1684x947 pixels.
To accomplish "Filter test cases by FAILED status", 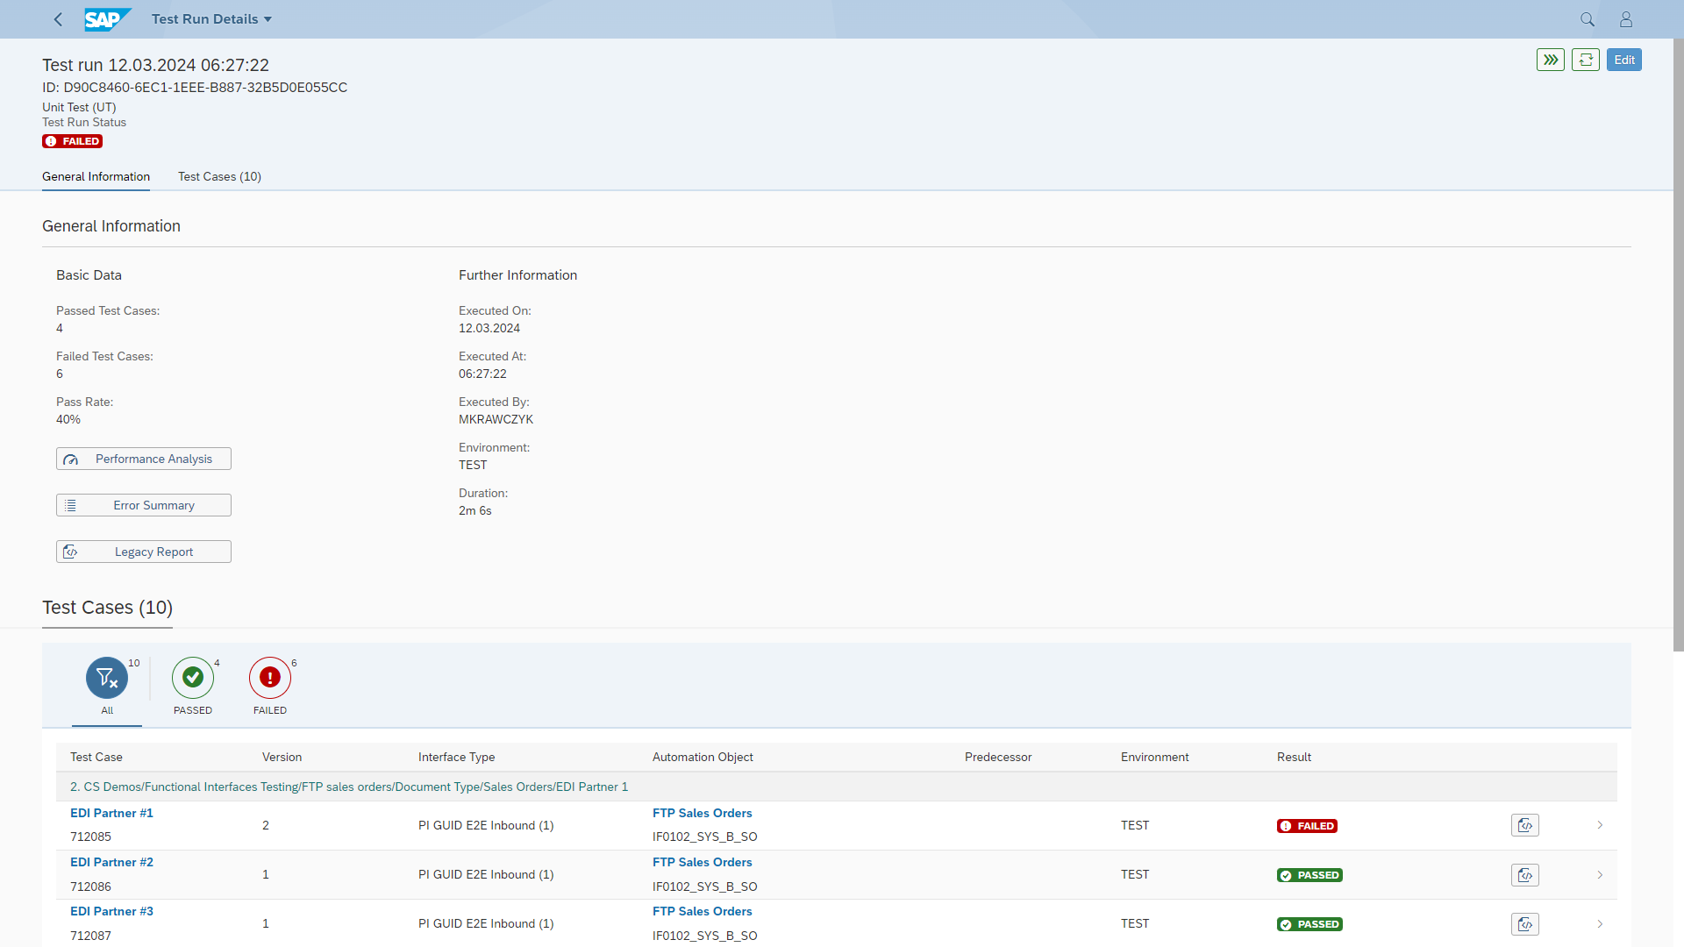I will (270, 678).
